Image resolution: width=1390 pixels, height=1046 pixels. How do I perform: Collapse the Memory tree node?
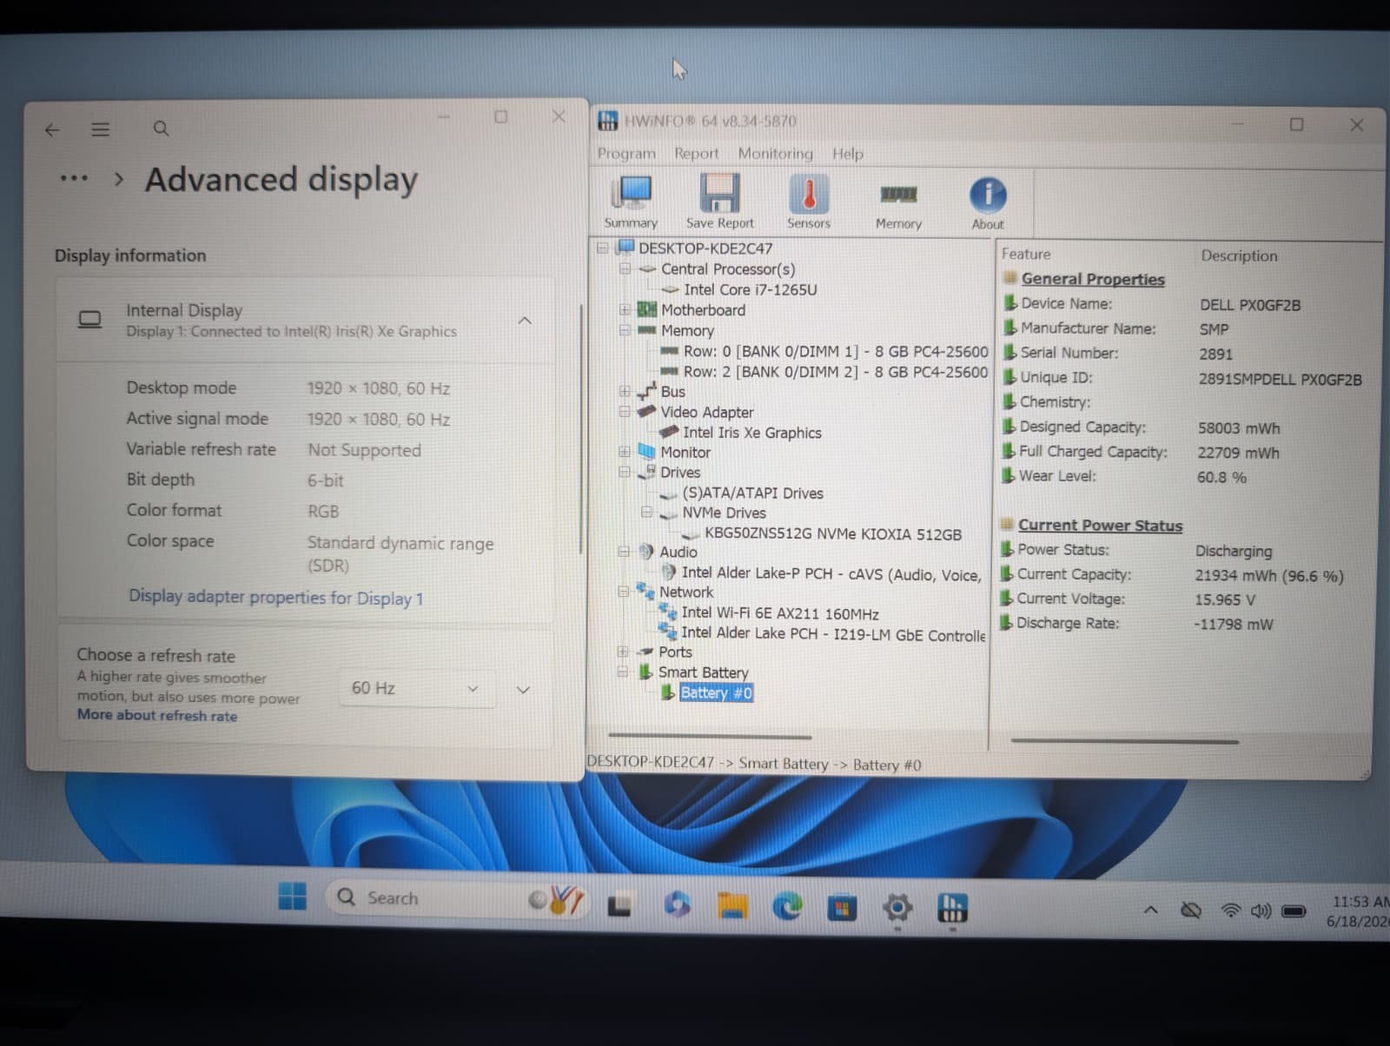click(x=625, y=330)
